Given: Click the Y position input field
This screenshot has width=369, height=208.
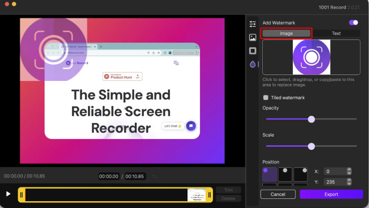Looking at the screenshot, I should coord(335,182).
